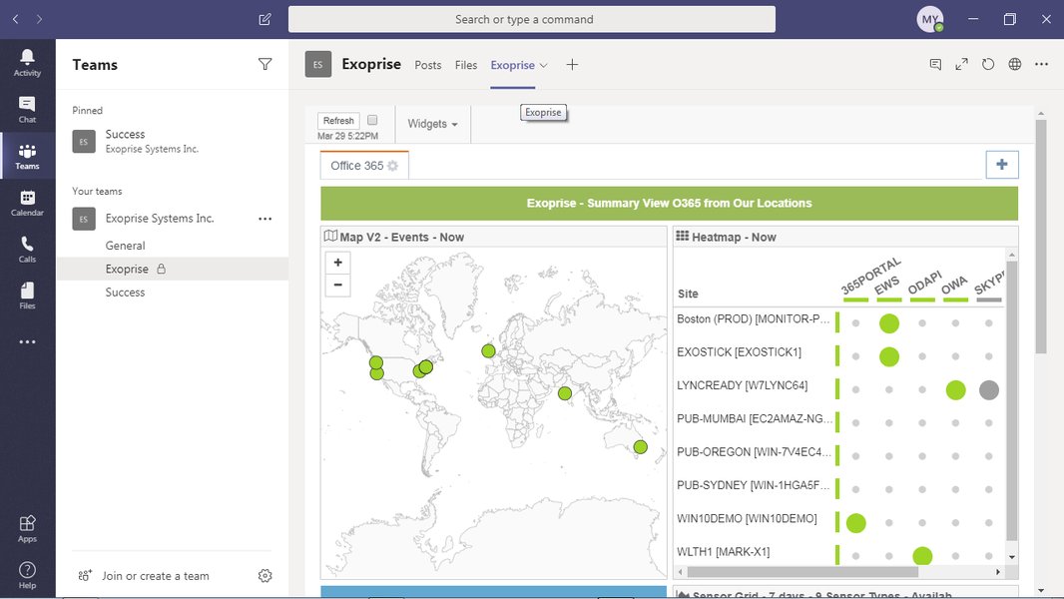Select Join or create a team
This screenshot has width=1064, height=599.
tap(155, 576)
